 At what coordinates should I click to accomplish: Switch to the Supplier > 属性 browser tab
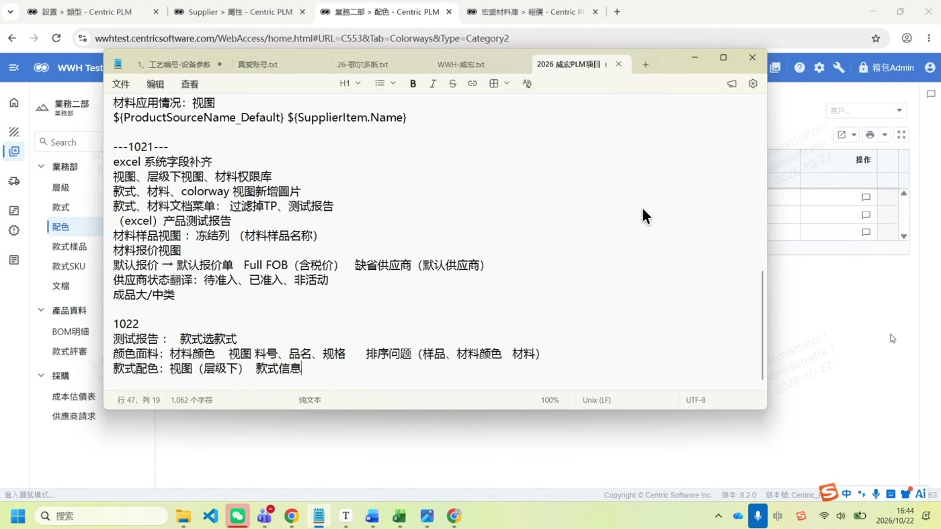click(x=240, y=12)
